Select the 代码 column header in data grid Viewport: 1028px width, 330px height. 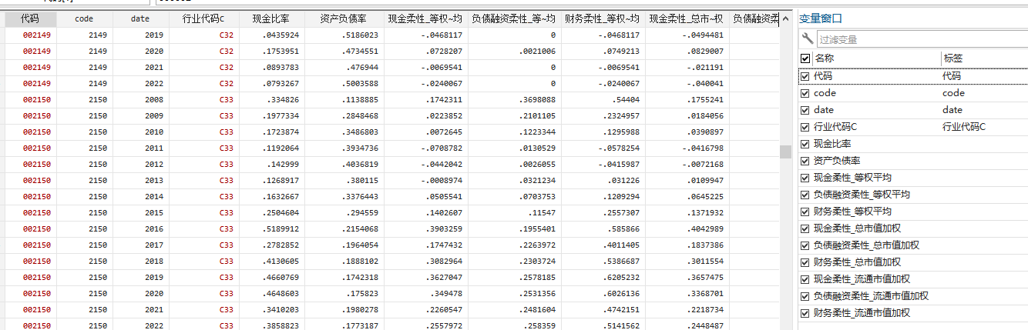point(30,18)
